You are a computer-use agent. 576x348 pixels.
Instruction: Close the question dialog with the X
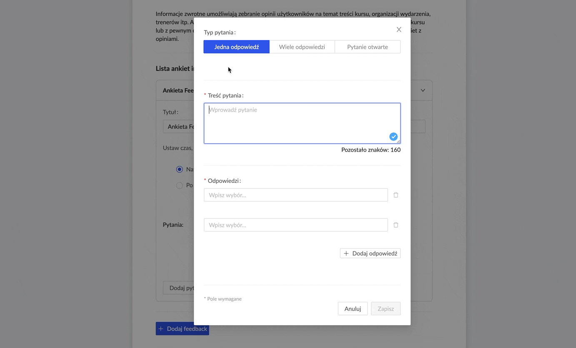pos(399,30)
